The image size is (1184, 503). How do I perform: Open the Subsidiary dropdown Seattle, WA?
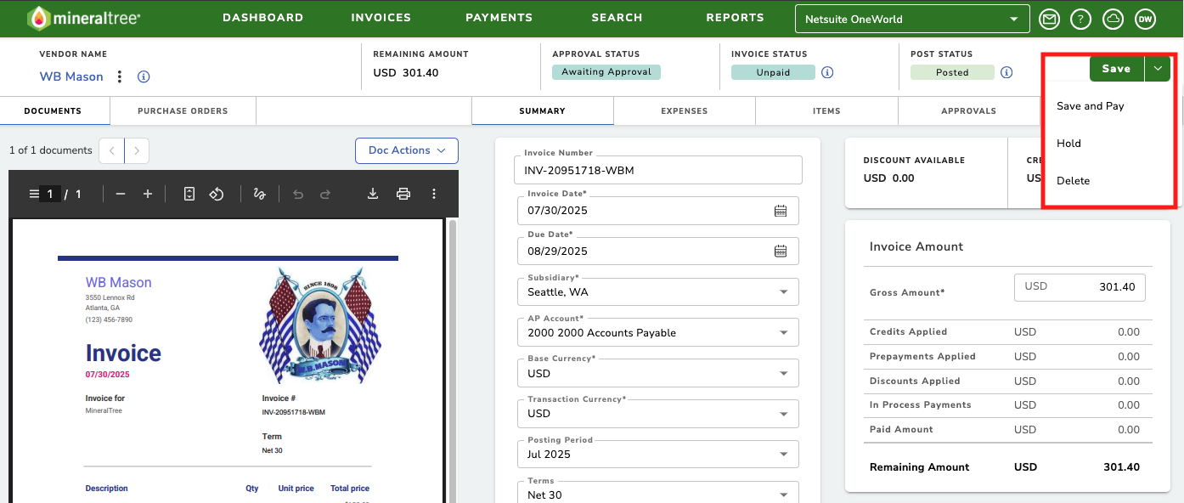coord(657,291)
